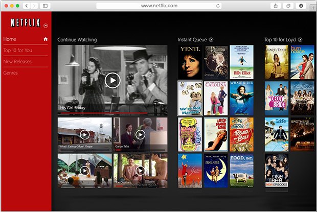The image size is (317, 212).
Task: Open the Yentl poster
Action: [190, 62]
